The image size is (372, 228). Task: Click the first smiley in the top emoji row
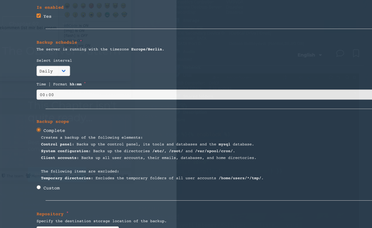tap(67, 6)
